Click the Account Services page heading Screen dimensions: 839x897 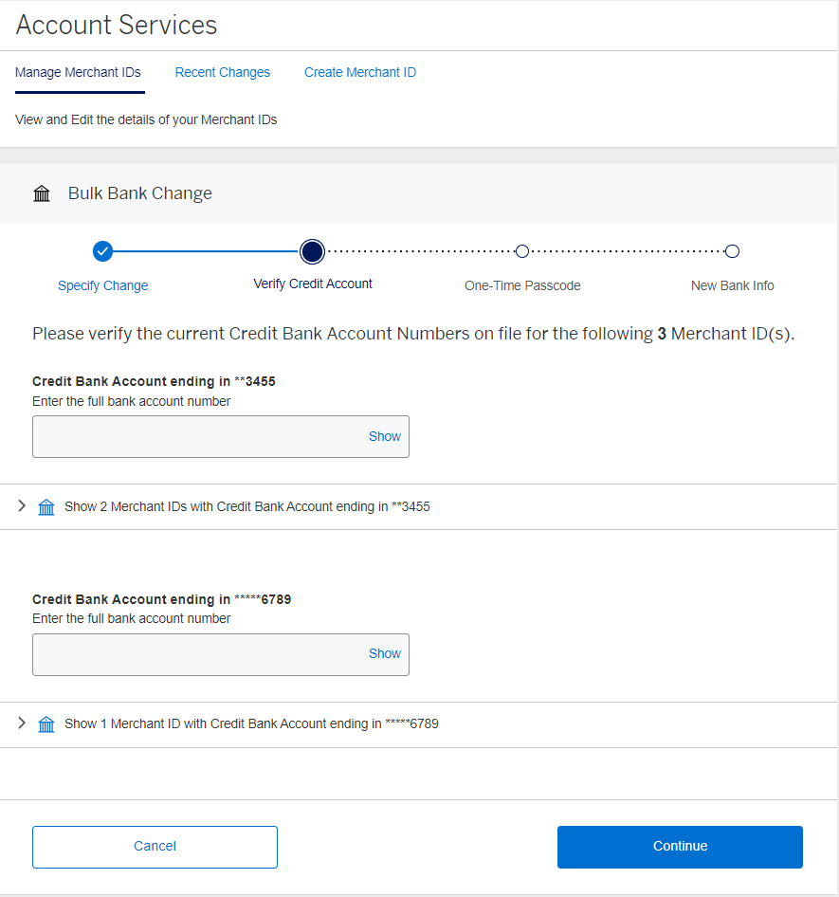click(116, 26)
